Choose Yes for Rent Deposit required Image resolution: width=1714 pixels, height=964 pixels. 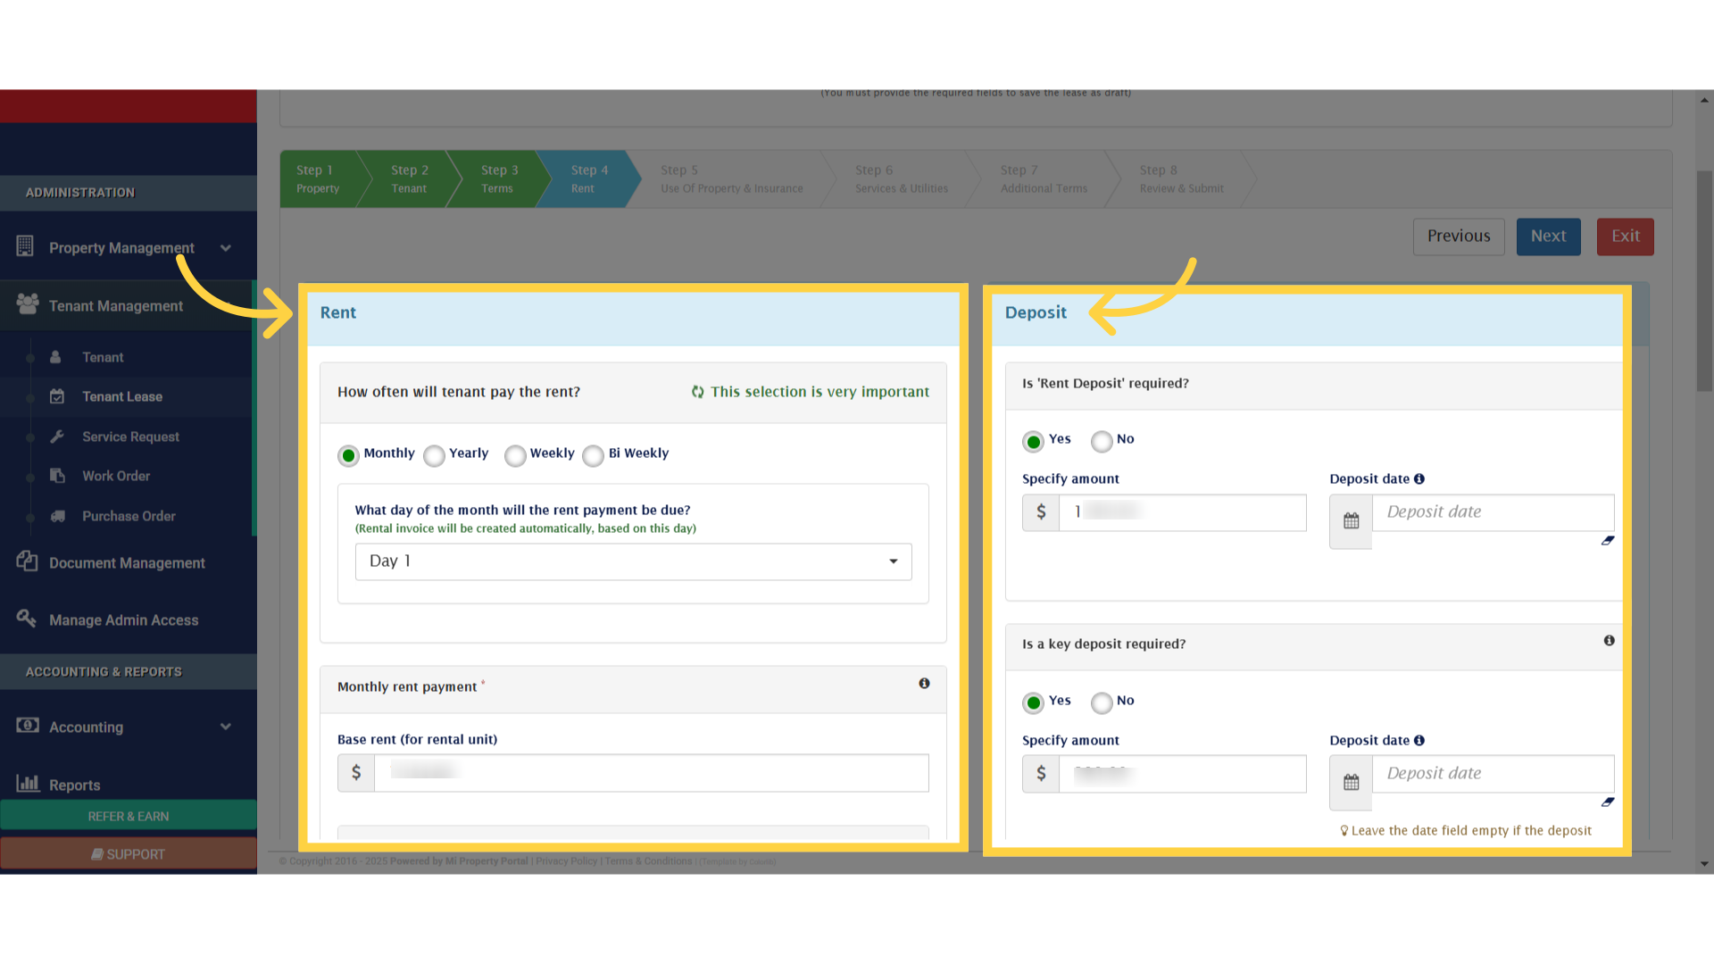[1034, 442]
